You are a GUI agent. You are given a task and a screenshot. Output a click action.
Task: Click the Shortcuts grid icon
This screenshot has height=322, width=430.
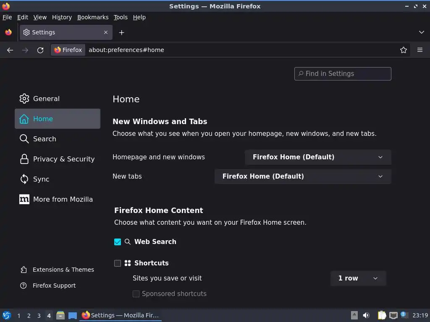[x=128, y=263]
